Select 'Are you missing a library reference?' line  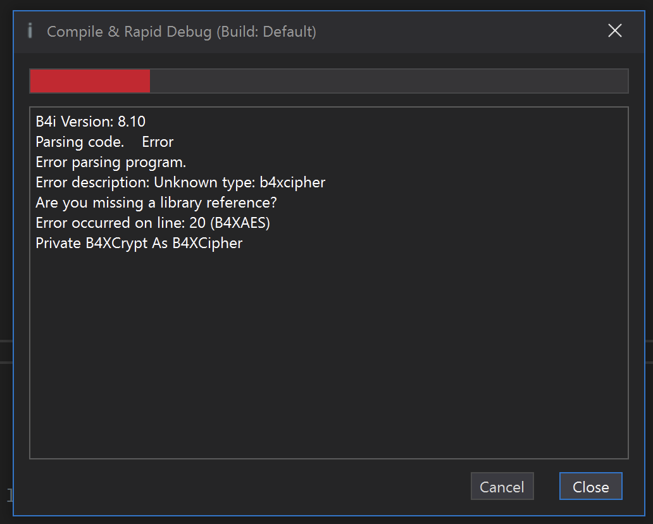point(156,203)
